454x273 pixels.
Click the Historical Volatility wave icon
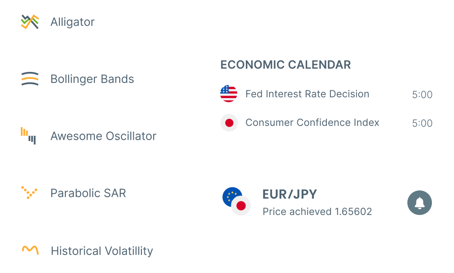pos(30,250)
